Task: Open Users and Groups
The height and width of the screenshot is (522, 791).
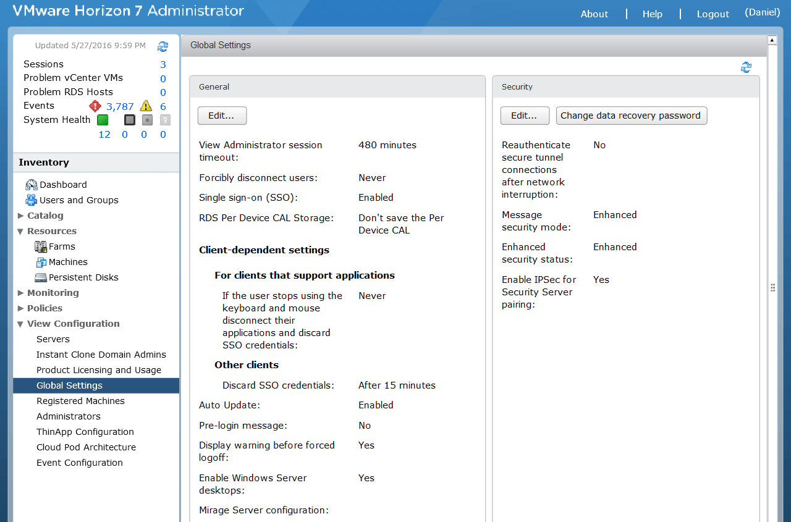Action: 79,200
